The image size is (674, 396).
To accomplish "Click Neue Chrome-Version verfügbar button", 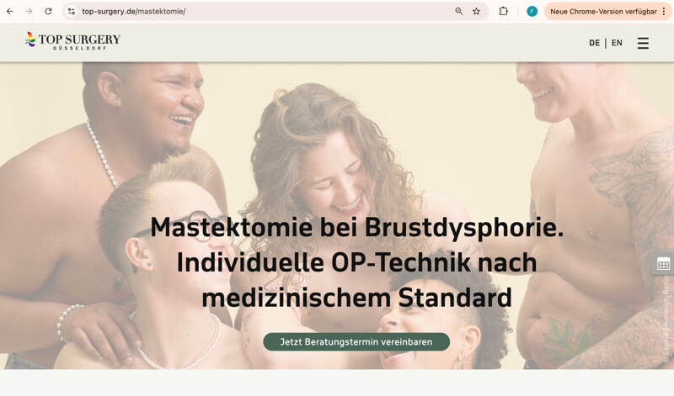I will click(603, 12).
